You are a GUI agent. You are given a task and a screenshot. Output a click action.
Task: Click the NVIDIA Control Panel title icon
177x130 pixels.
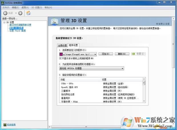click(3, 3)
